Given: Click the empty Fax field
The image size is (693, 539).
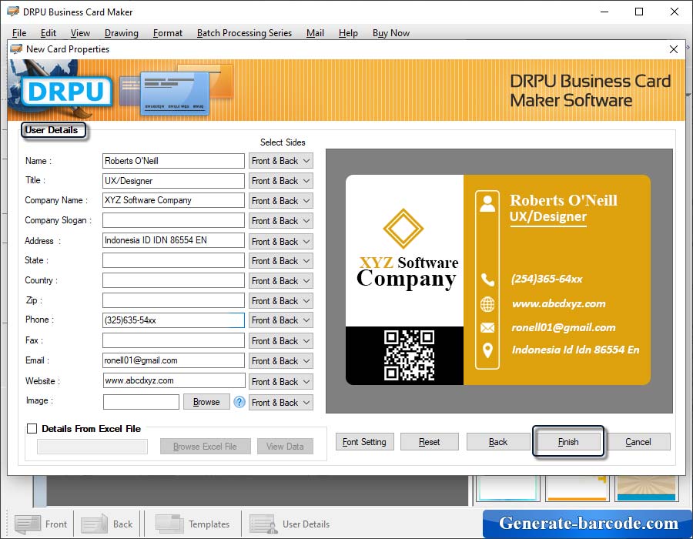Looking at the screenshot, I should [x=173, y=340].
